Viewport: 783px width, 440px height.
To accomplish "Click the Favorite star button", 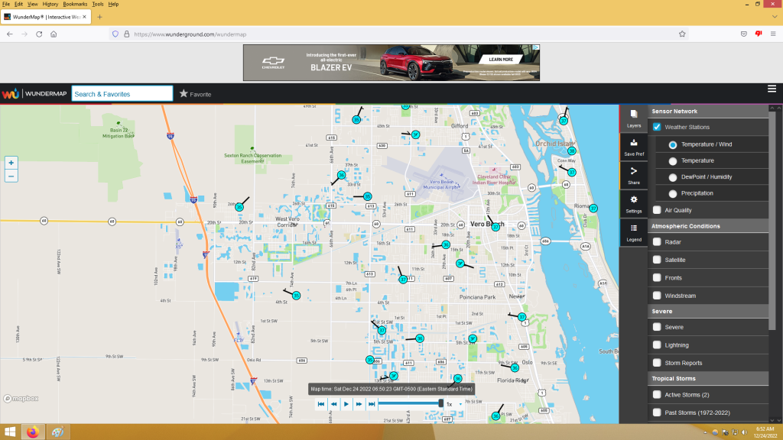I will [195, 94].
